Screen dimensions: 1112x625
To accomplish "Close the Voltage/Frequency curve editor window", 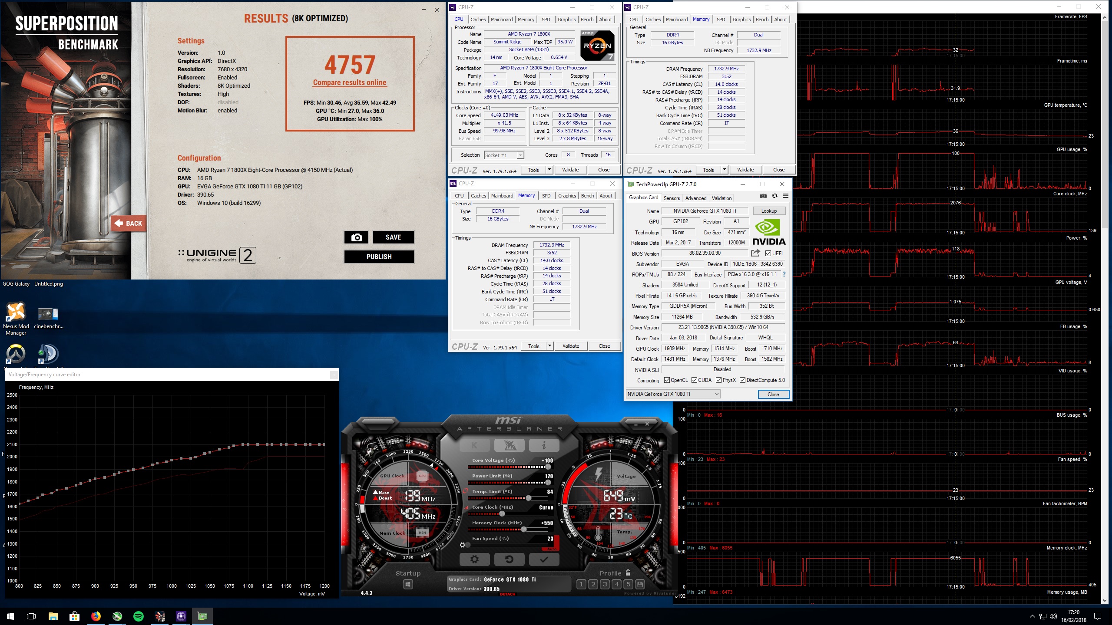I will tap(334, 375).
